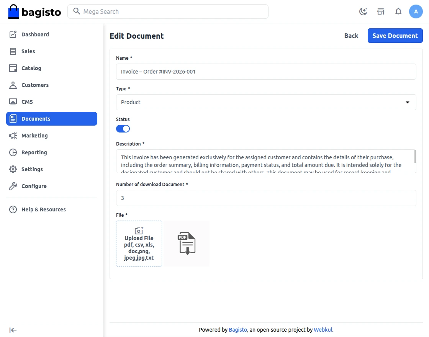Image resolution: width=429 pixels, height=337 pixels.
Task: Click the Upload File dashed box
Action: [139, 244]
